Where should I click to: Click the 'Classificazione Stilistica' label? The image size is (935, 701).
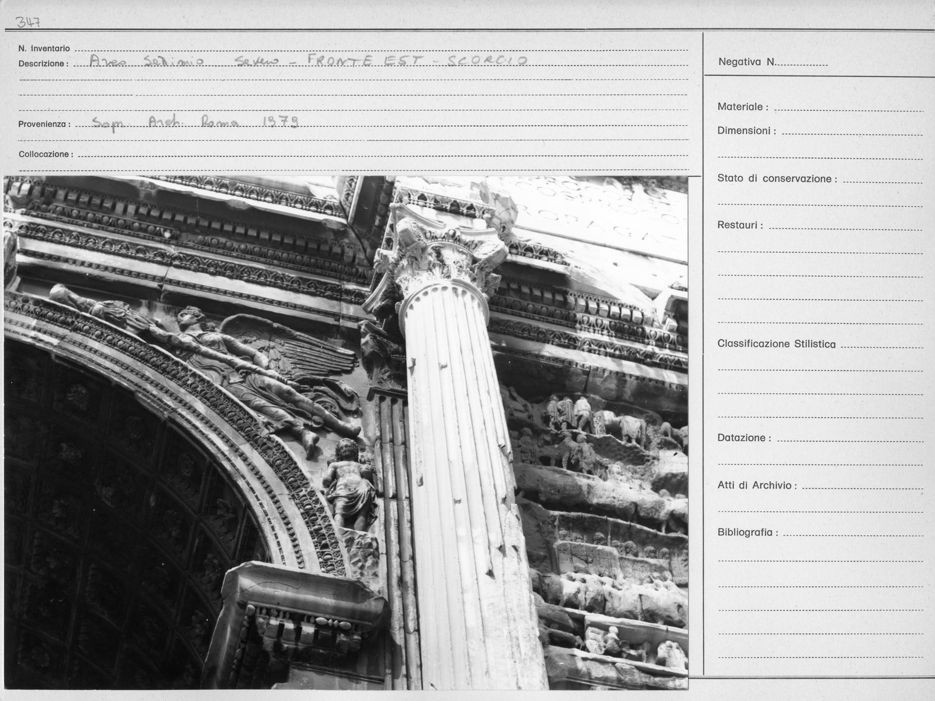[x=777, y=344]
